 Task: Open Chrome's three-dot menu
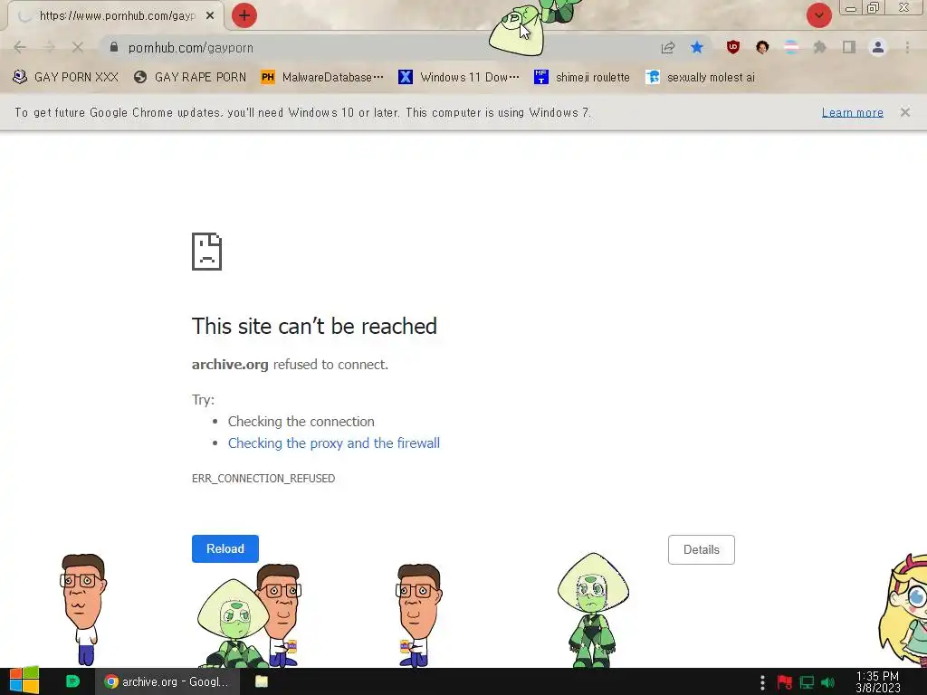[x=907, y=47]
